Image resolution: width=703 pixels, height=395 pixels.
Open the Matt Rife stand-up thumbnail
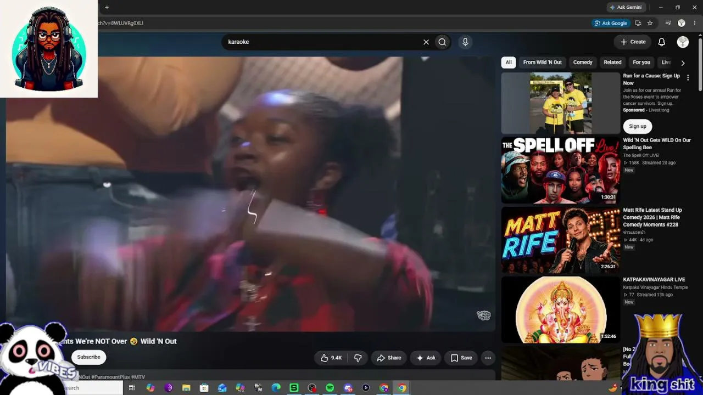pos(560,240)
